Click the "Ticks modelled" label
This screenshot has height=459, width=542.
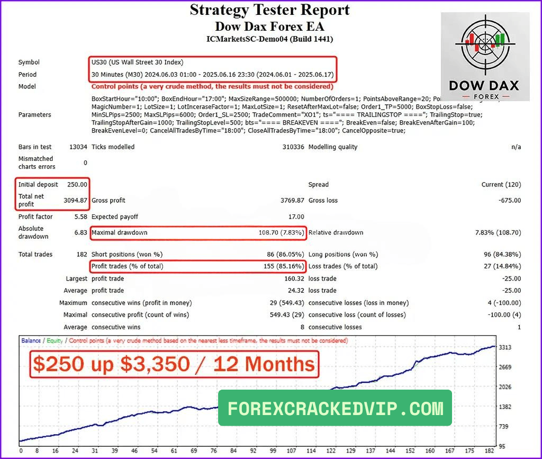click(113, 147)
